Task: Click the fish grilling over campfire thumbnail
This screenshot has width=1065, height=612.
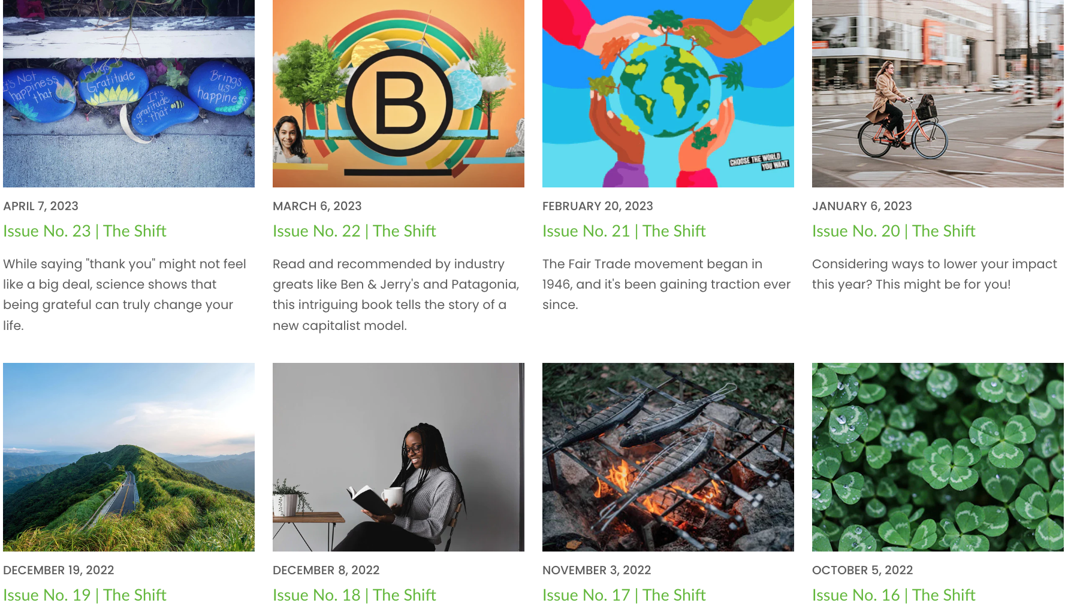Action: (668, 457)
